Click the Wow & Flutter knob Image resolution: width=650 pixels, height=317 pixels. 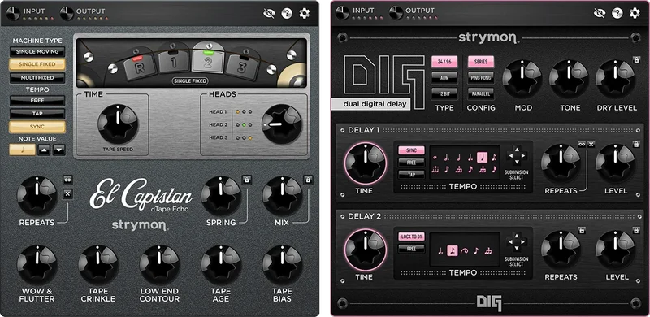point(37,265)
